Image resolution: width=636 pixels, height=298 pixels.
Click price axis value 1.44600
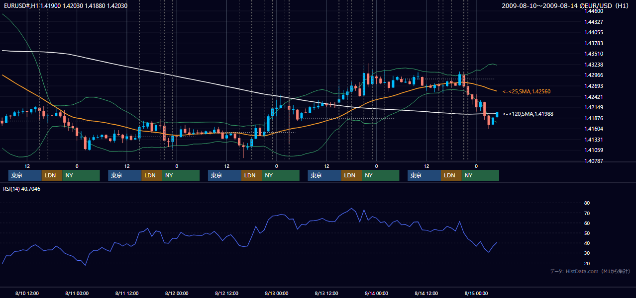(x=593, y=11)
